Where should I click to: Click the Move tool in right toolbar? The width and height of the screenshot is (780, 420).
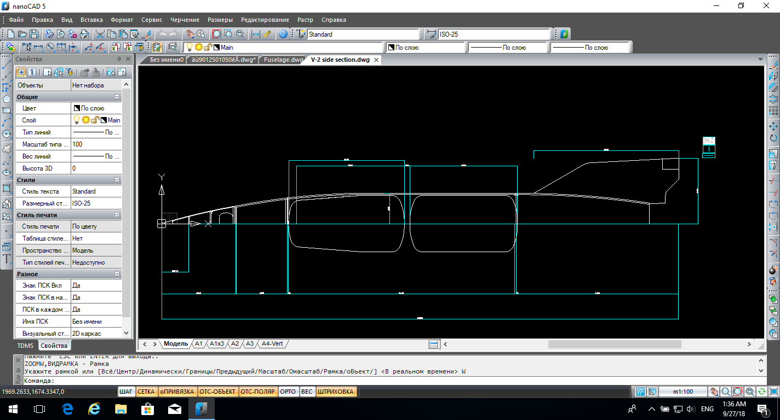point(773,126)
